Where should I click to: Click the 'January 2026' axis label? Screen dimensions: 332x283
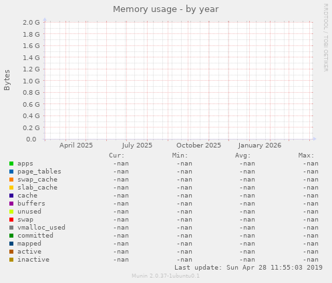click(x=260, y=146)
